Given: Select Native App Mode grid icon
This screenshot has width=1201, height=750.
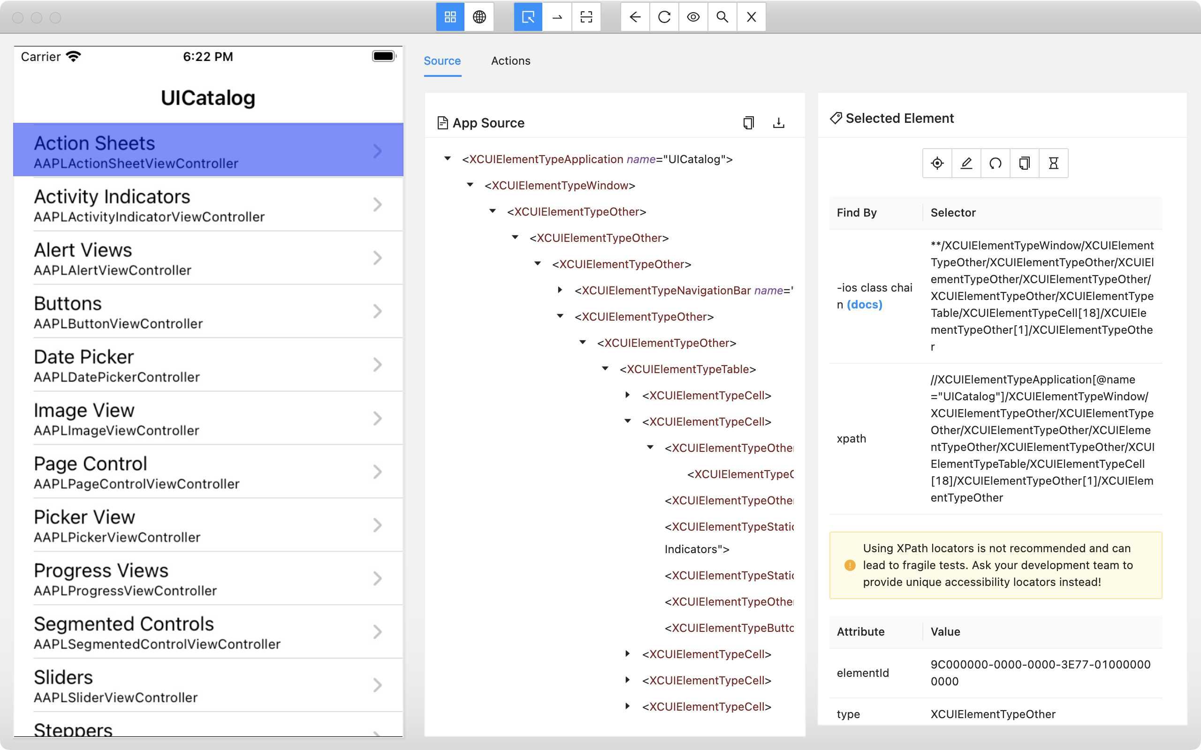Looking at the screenshot, I should tap(450, 17).
